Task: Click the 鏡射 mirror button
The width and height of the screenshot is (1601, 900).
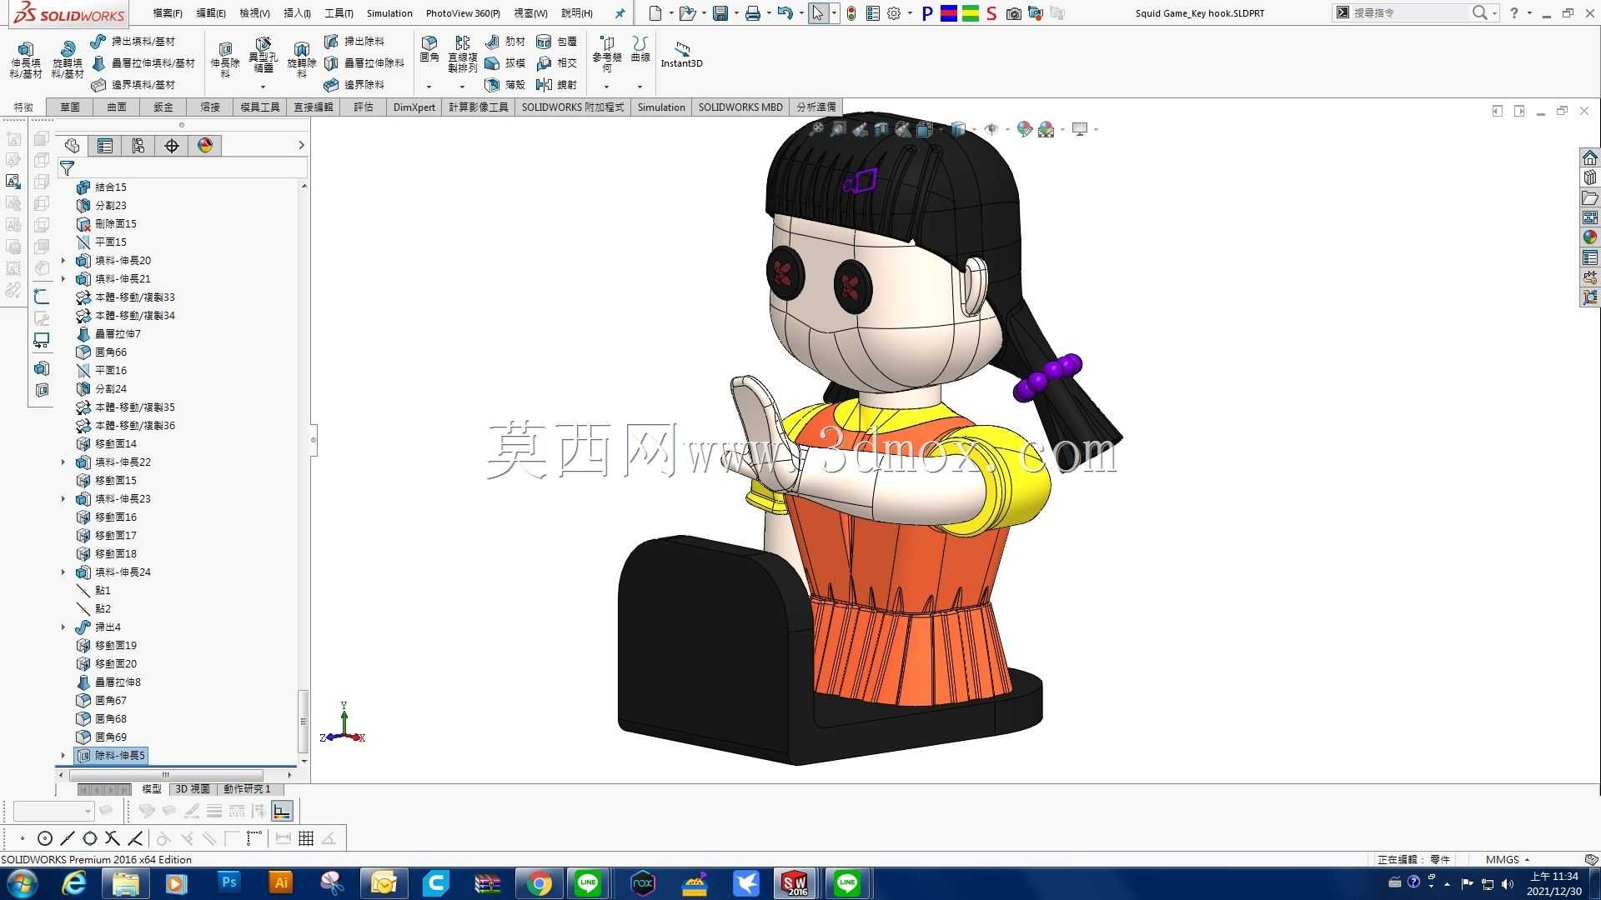Action: 557,85
